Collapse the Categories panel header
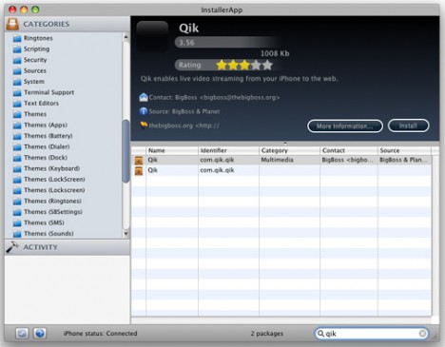 [68, 24]
